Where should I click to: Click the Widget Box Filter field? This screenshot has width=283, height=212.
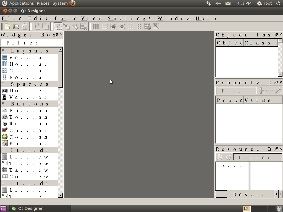pyautogui.click(x=32, y=43)
